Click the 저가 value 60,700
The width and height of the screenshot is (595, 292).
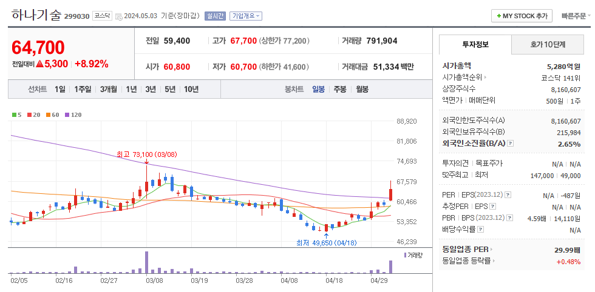(243, 67)
